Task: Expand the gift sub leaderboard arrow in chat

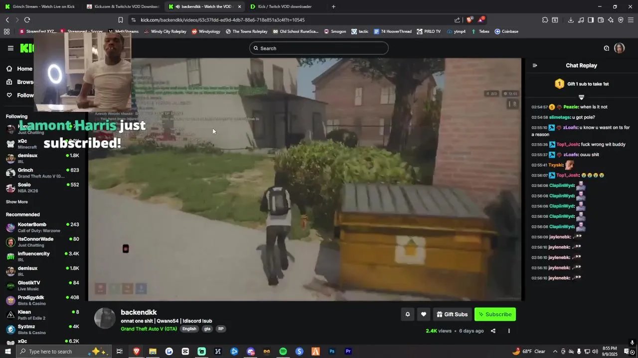Action: pos(581,96)
